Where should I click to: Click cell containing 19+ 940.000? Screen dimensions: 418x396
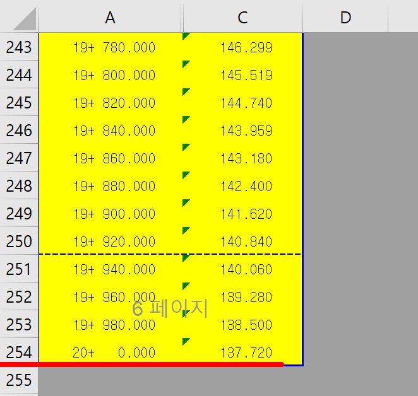[x=110, y=269]
